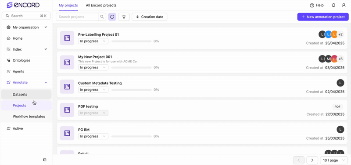Open My New Project 001 status dropdown

pos(93,68)
